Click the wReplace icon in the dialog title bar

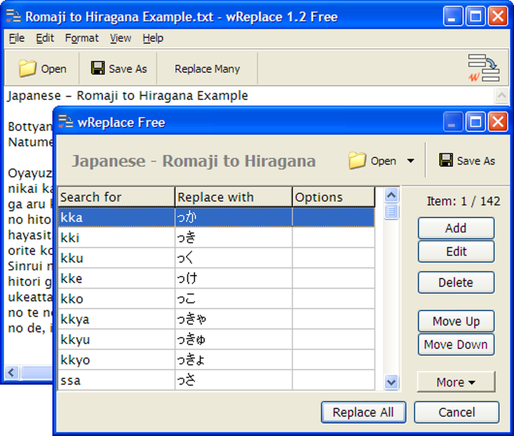click(66, 122)
